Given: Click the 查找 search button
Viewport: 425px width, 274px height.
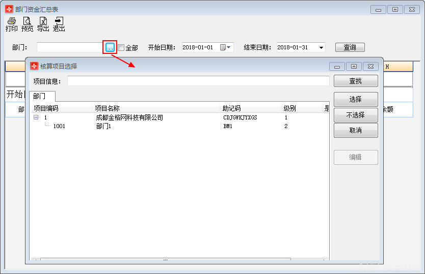Looking at the screenshot, I should click(356, 81).
